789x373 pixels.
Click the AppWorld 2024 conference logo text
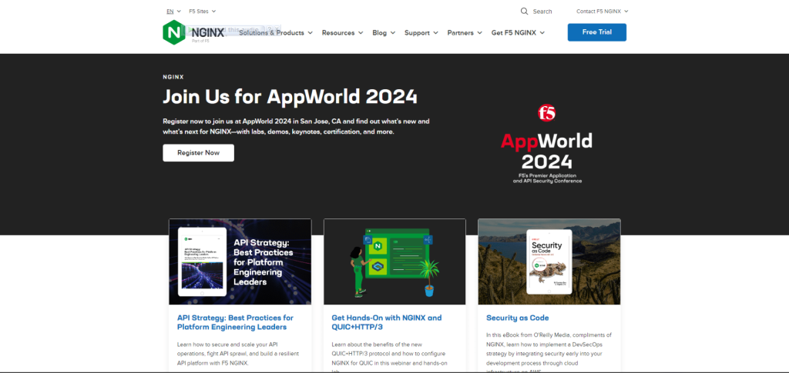pyautogui.click(x=546, y=151)
